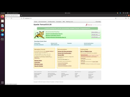Go back with the browser back arrow
The height and width of the screenshot is (97, 130).
[x=6, y=18]
